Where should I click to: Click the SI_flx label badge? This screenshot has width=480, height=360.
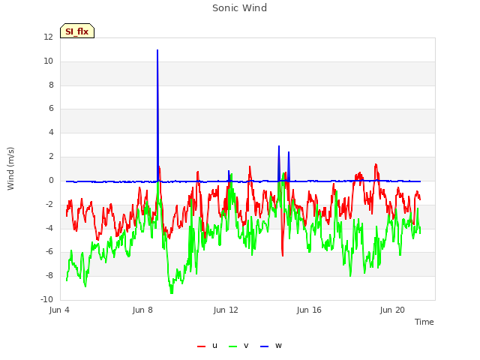[x=77, y=31]
